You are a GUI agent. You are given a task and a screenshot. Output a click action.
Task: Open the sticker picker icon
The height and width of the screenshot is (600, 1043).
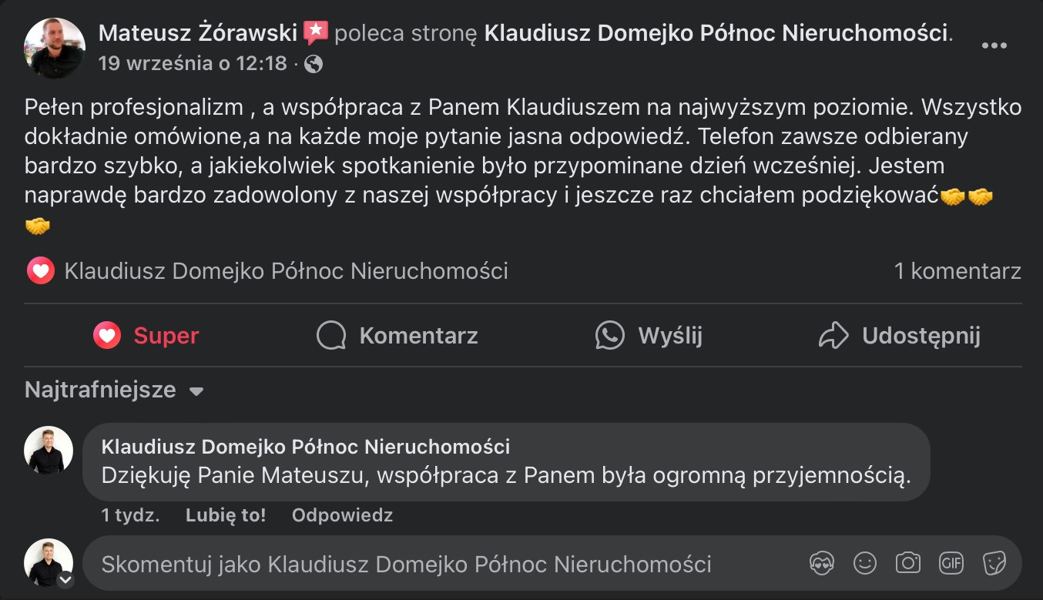tap(994, 564)
